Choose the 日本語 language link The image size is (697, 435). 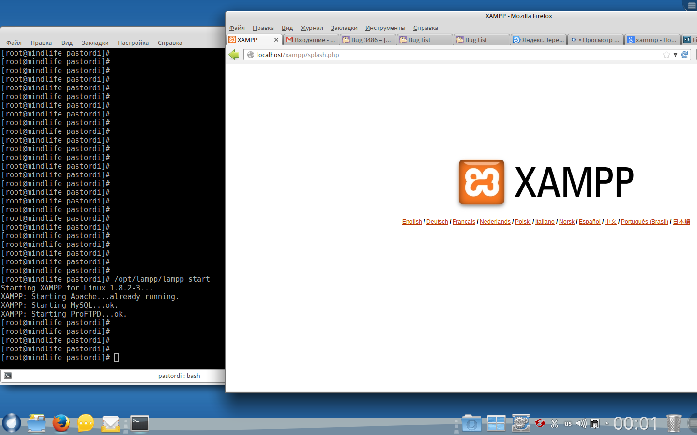[682, 222]
